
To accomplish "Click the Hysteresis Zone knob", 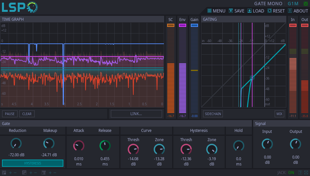I will (212, 149).
